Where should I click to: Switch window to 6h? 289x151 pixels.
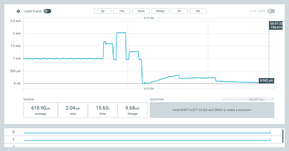point(198,11)
